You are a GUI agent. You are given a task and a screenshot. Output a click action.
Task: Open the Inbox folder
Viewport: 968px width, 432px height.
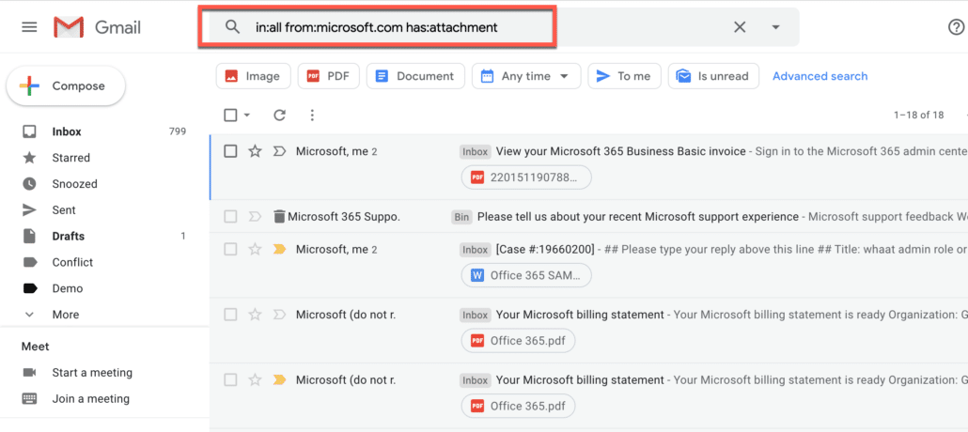coord(67,131)
